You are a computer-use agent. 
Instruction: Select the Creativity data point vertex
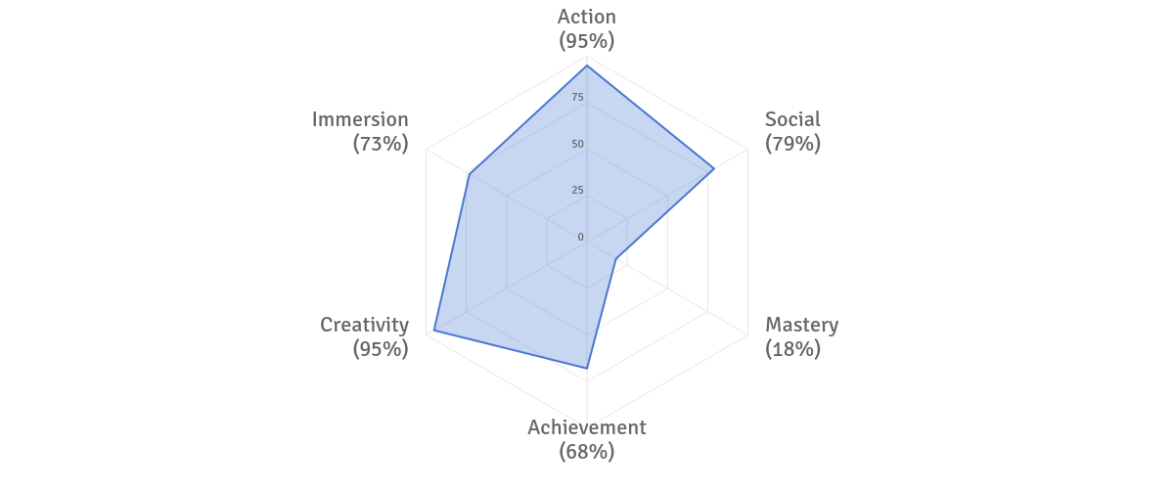click(x=433, y=332)
